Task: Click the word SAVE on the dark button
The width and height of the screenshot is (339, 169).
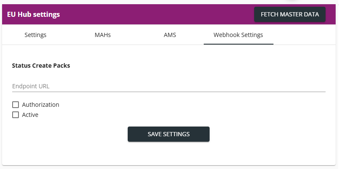Action: [x=155, y=134]
